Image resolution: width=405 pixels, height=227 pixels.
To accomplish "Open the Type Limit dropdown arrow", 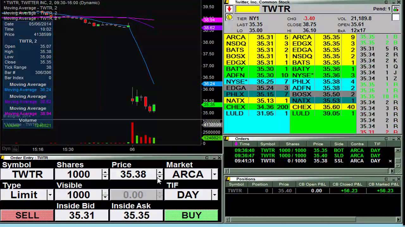I will click(50, 195).
